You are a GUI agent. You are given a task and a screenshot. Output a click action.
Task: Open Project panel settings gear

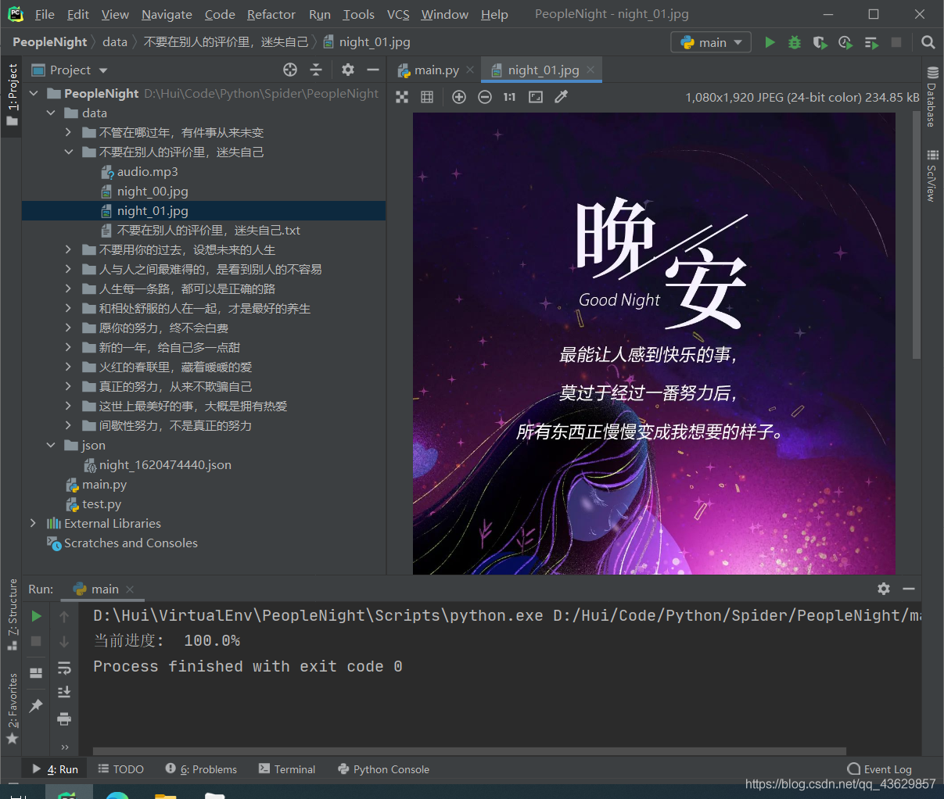tap(348, 70)
